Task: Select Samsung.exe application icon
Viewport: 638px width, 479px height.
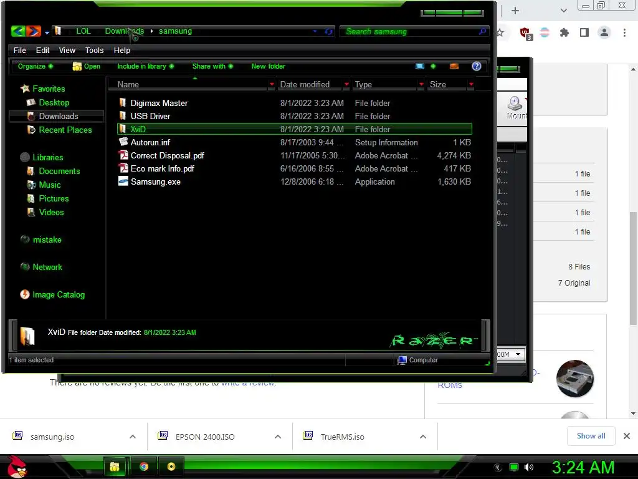Action: (x=123, y=181)
